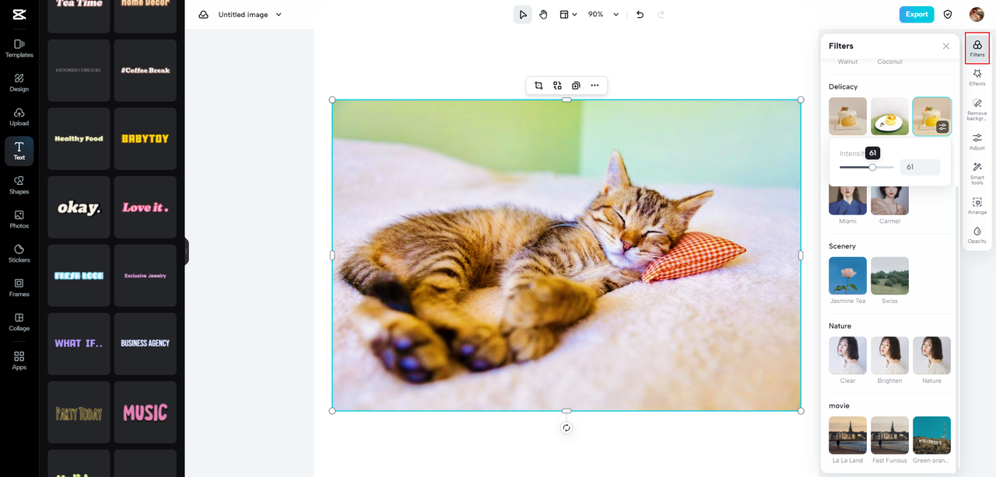Open the Collage sidebar panel
This screenshot has height=477, width=996.
[x=19, y=322]
